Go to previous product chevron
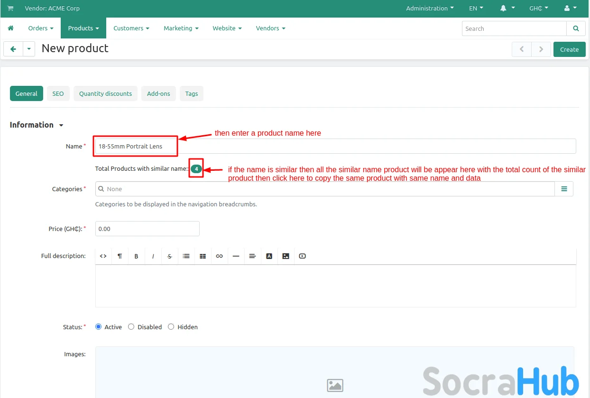Image resolution: width=590 pixels, height=398 pixels. point(522,49)
